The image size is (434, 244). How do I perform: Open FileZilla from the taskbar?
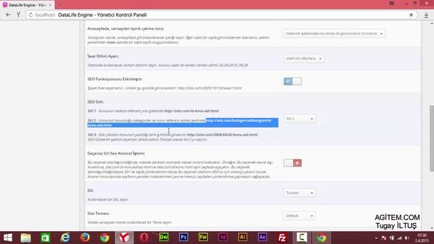point(282,238)
